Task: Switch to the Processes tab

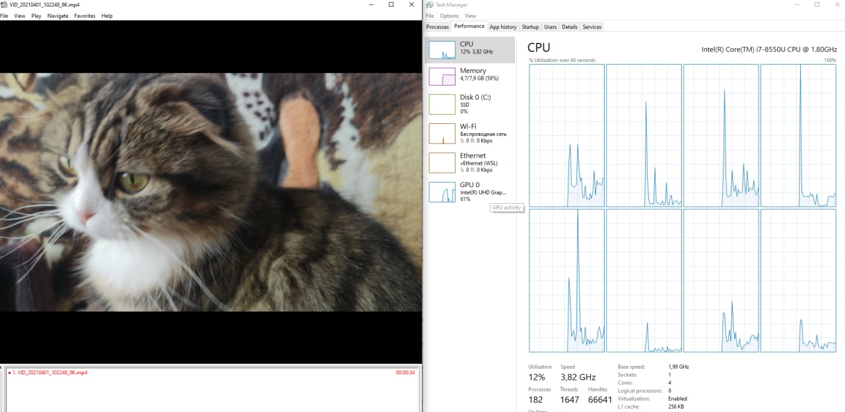Action: tap(437, 27)
